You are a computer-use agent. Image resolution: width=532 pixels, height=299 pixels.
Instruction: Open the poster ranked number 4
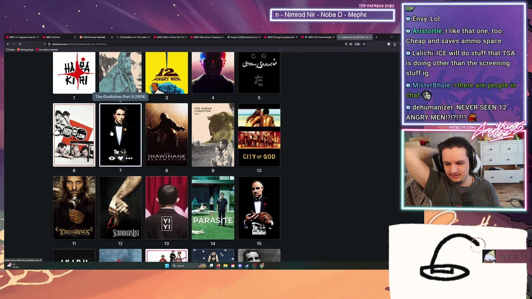point(213,73)
